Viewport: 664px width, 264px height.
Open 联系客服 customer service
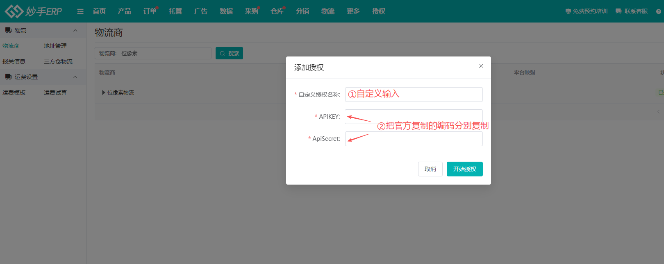pos(632,11)
